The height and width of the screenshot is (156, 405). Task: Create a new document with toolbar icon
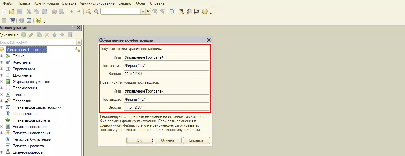coord(4,11)
